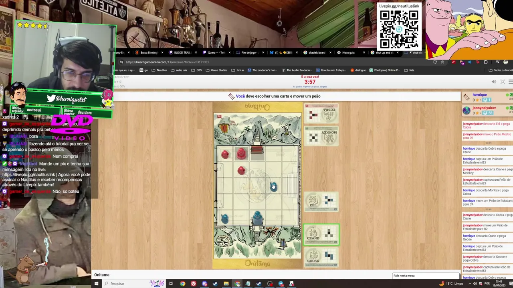Screen dimensions: 513x288
Task: Open the aulas cria bookmarks folder
Action: click(179, 70)
